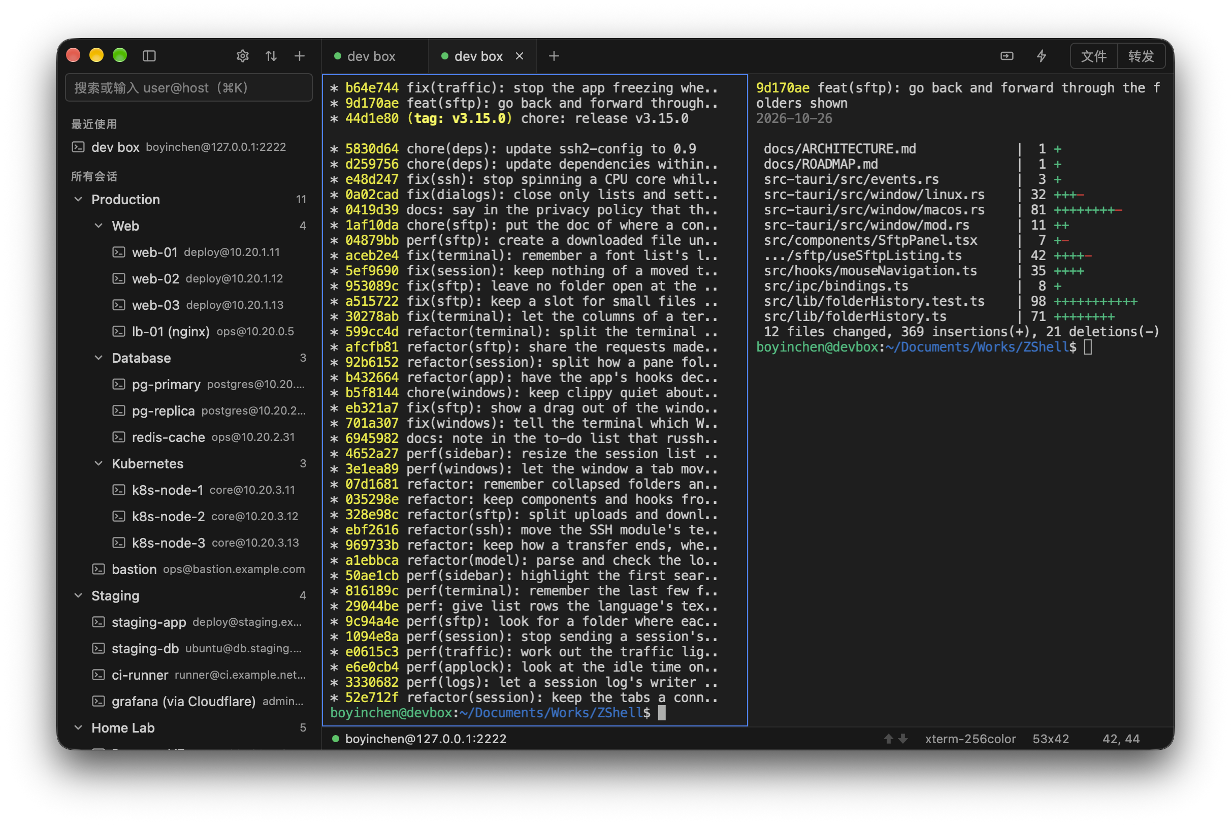Click the 53x42 terminal size text
Screen dimensions: 1231x825
coord(1050,739)
